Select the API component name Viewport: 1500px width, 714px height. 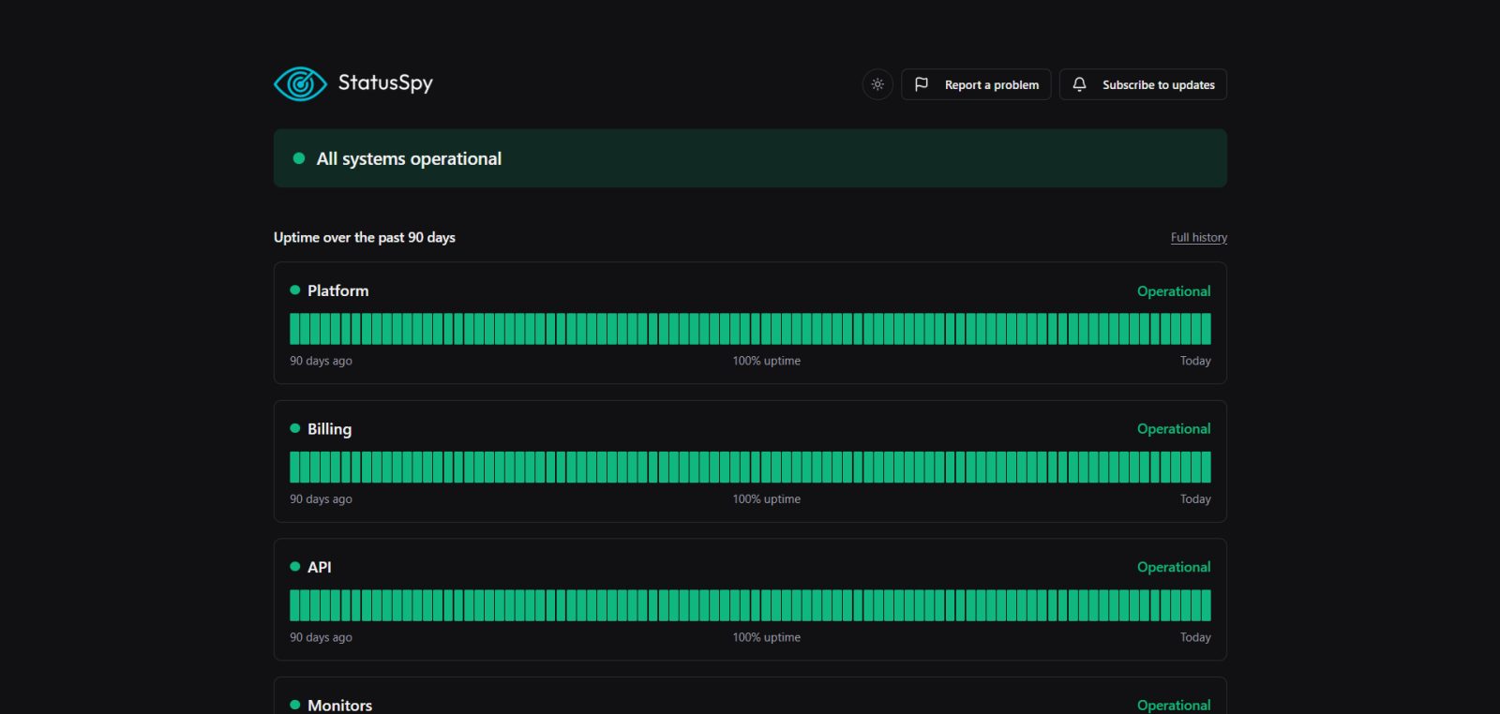click(320, 567)
